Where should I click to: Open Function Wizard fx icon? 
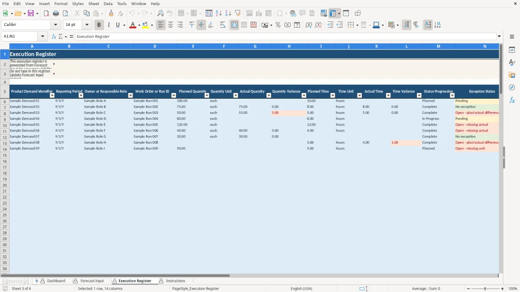[x=54, y=36]
